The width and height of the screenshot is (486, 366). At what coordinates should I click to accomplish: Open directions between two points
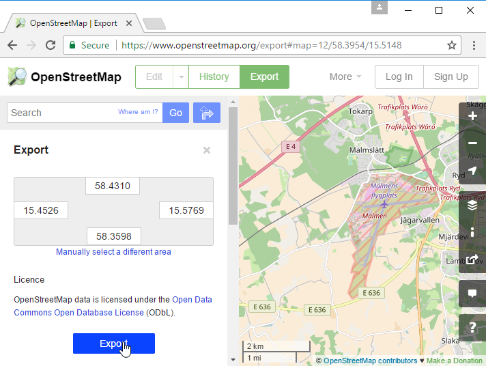pyautogui.click(x=207, y=113)
